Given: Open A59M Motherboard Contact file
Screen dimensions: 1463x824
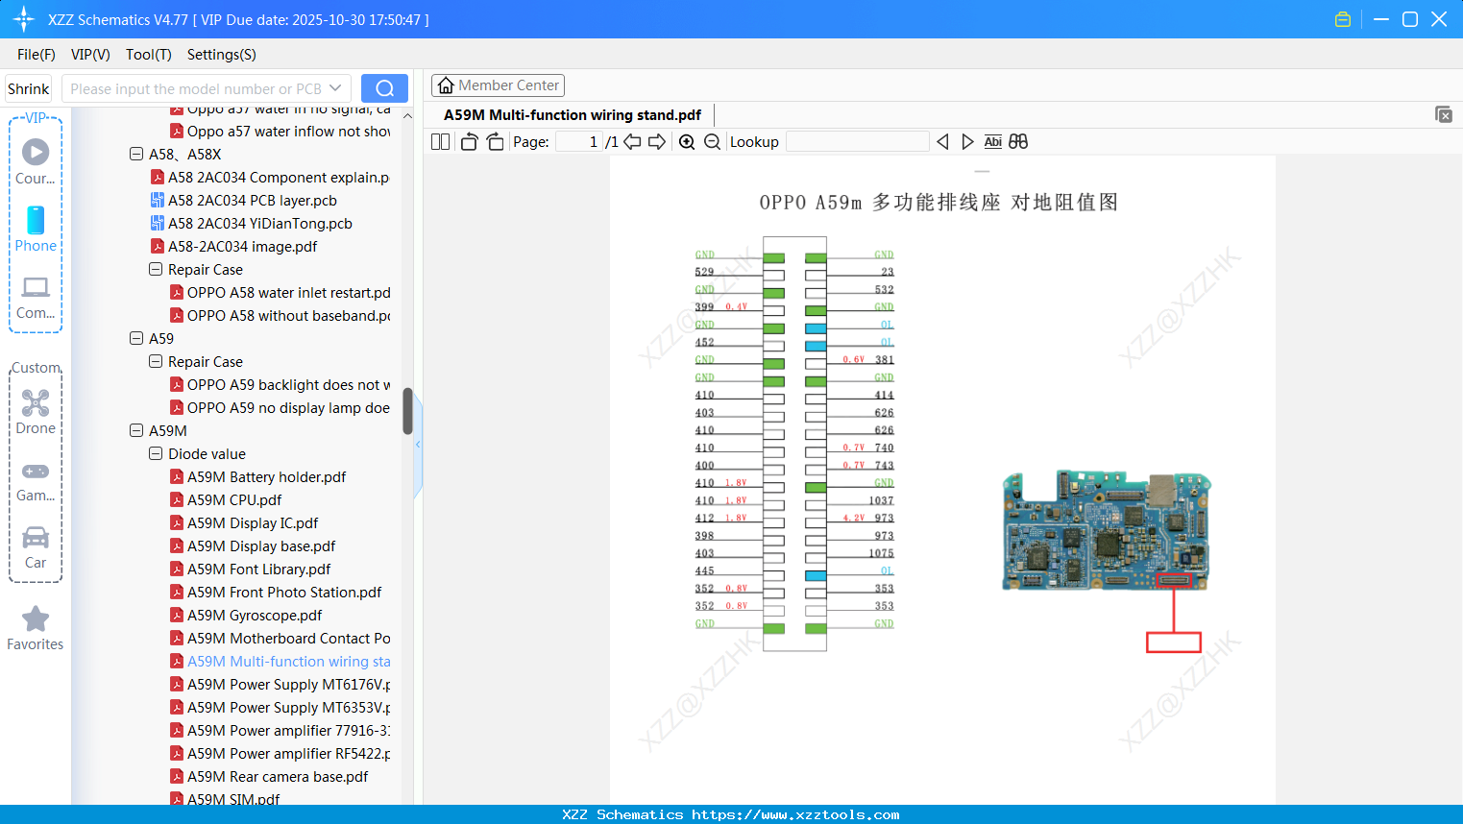Looking at the screenshot, I should pyautogui.click(x=289, y=638).
